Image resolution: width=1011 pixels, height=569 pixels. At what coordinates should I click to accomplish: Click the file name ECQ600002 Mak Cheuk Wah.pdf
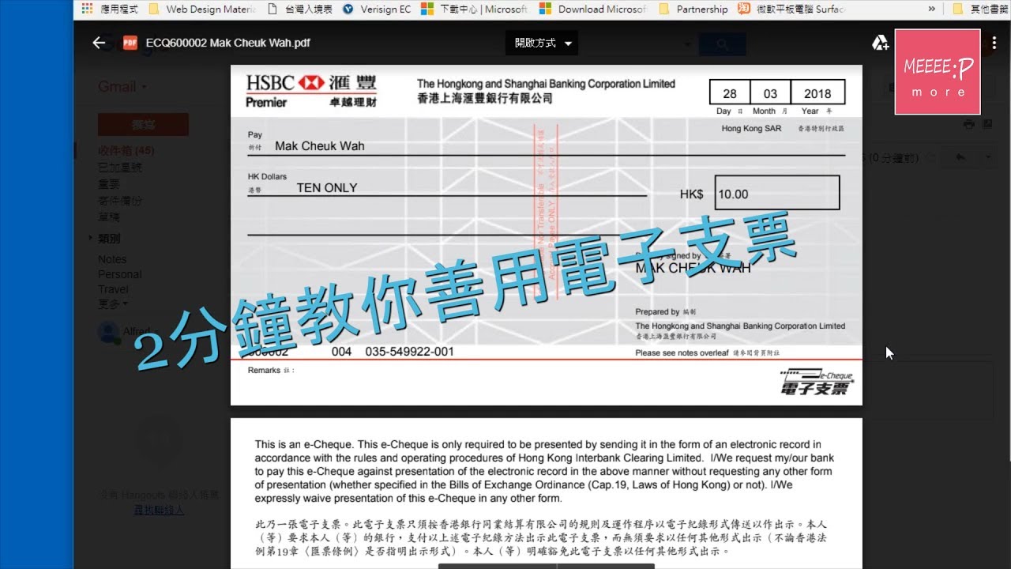coord(227,43)
